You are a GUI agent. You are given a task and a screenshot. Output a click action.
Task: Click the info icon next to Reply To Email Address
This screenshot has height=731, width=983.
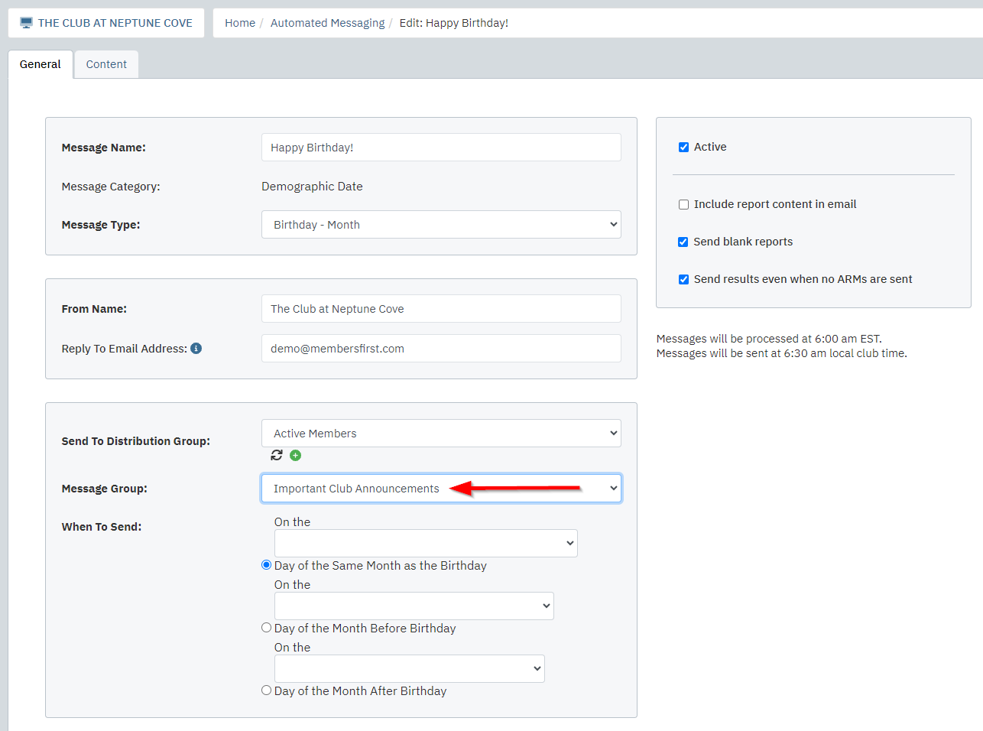click(x=196, y=349)
